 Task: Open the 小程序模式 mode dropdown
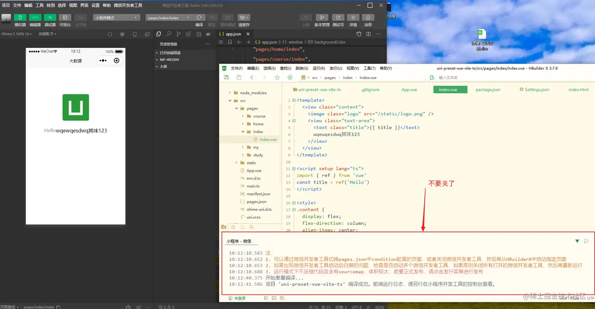117,18
